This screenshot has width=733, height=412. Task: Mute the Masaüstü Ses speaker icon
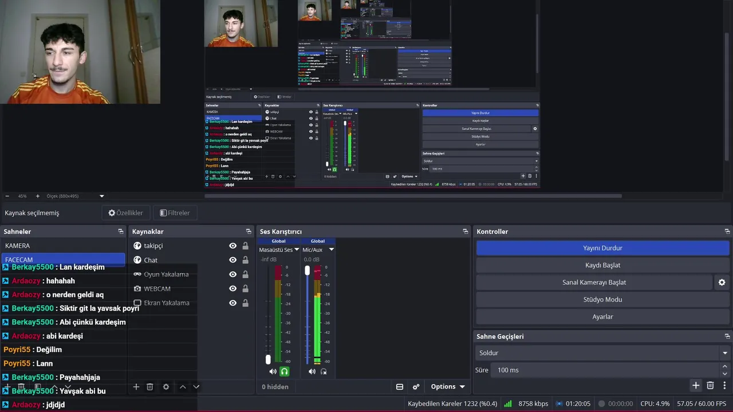273,371
